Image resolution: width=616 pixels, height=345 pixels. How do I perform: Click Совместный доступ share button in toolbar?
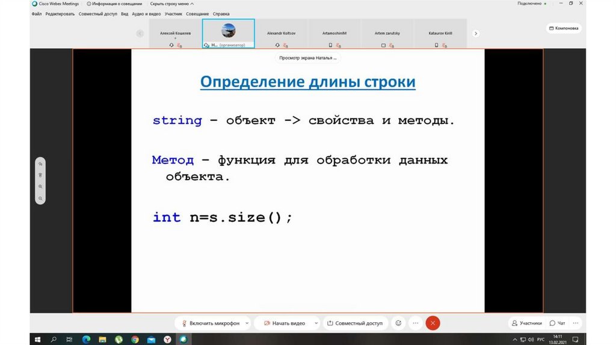(355, 323)
